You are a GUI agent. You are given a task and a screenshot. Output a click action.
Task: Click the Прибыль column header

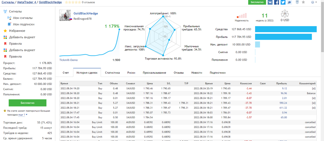coord(282,84)
